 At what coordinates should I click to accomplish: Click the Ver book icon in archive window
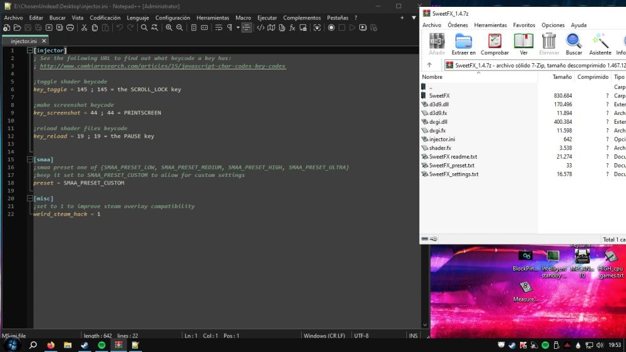coord(523,44)
